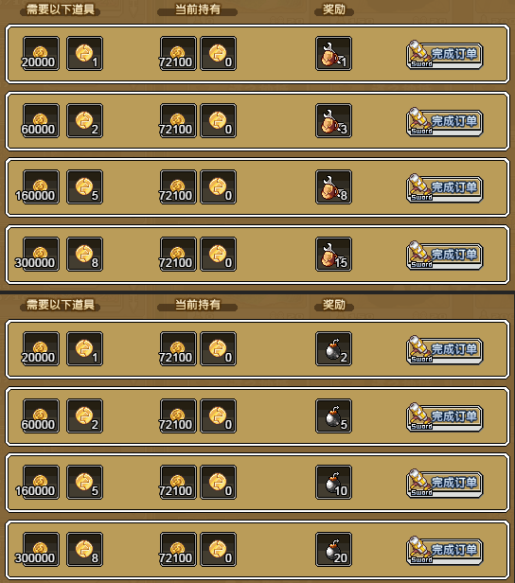Click the 奖励 header in the lower section
Image resolution: width=515 pixels, height=583 pixels.
334,305
